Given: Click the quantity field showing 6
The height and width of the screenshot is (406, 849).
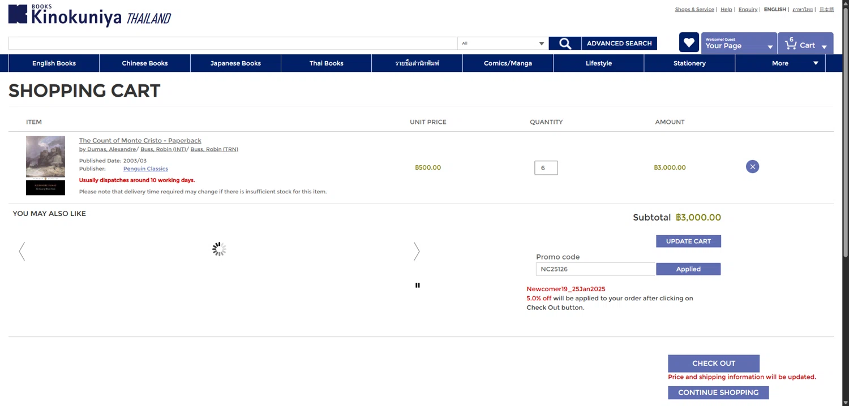Looking at the screenshot, I should (x=546, y=168).
